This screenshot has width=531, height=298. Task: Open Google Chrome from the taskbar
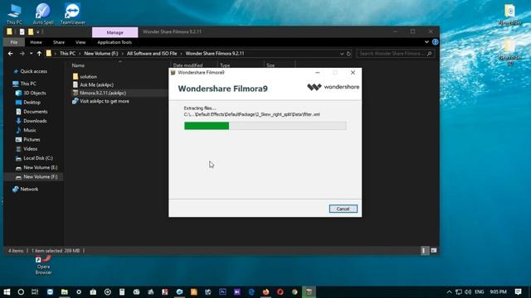point(295,292)
